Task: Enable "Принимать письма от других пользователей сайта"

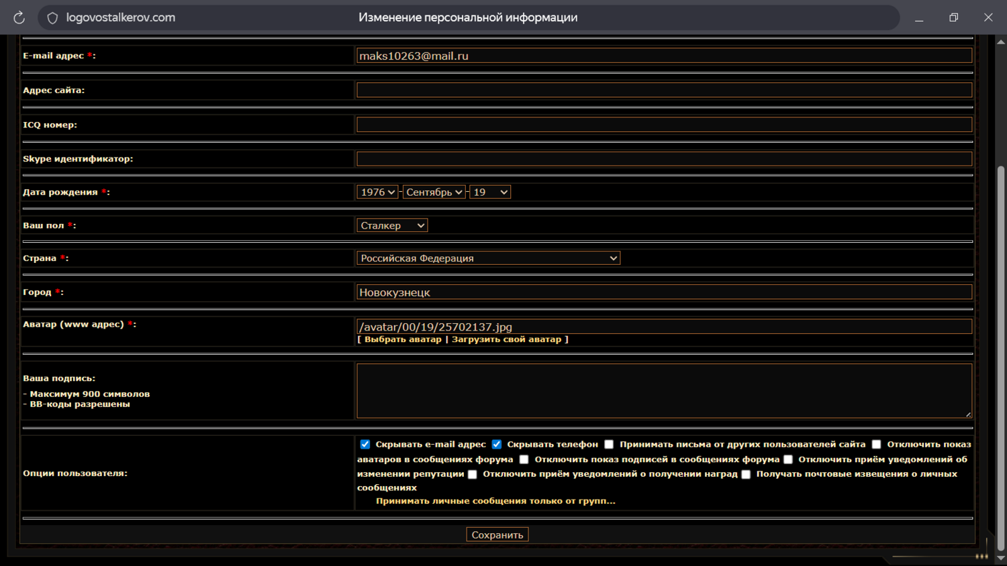Action: (609, 445)
